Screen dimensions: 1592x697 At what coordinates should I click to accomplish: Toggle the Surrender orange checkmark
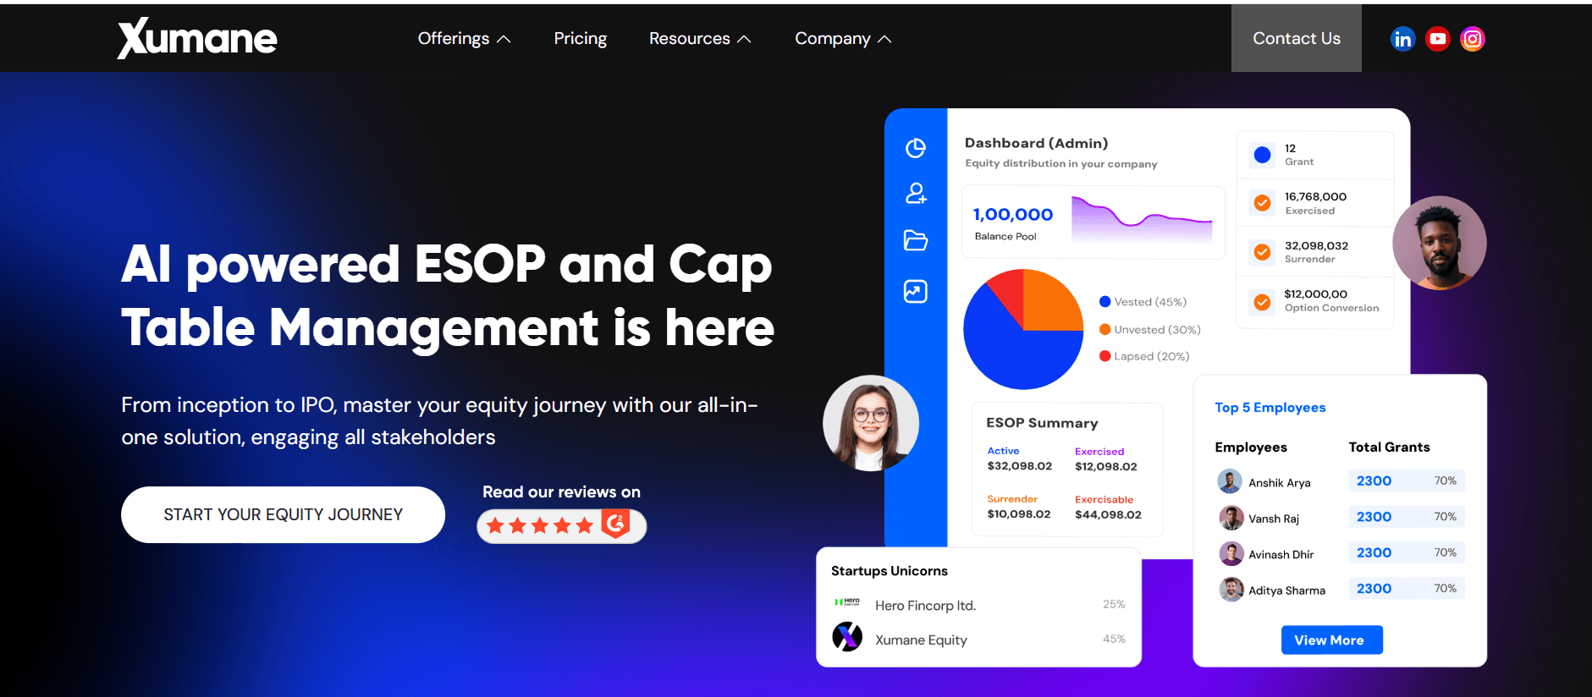click(1262, 252)
